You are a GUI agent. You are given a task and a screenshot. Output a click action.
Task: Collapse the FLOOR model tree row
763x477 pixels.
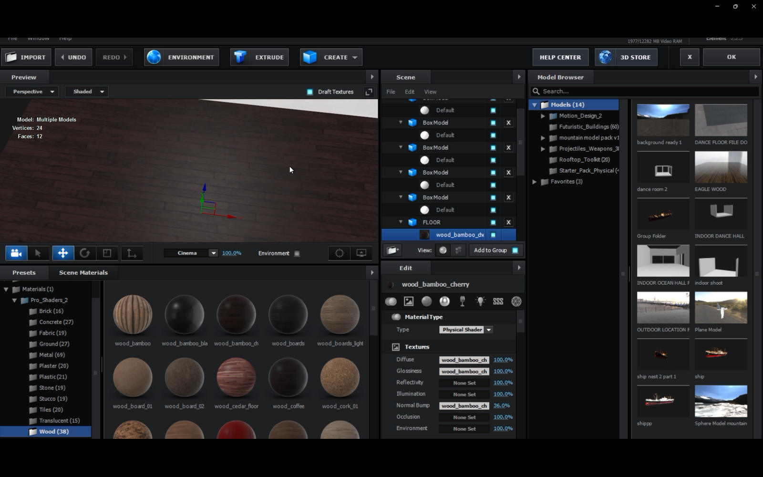pyautogui.click(x=401, y=222)
